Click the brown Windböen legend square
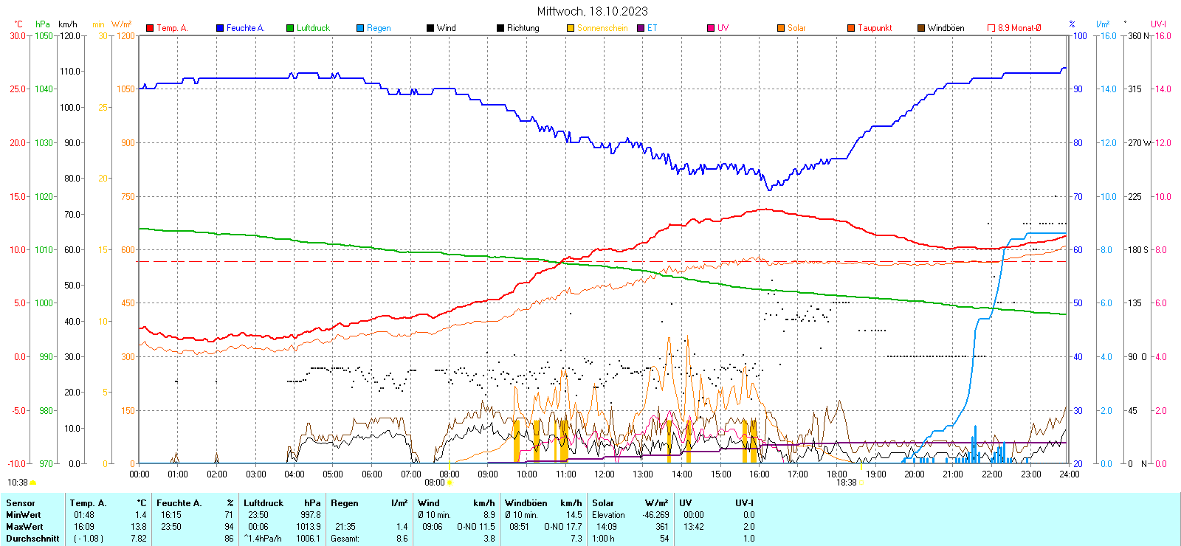Image resolution: width=1181 pixels, height=546 pixels. (921, 28)
